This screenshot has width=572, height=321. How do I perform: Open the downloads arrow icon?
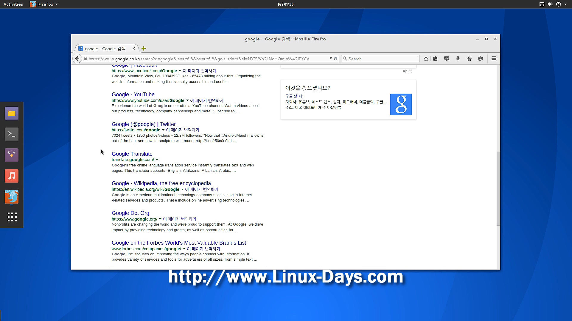[x=458, y=59]
